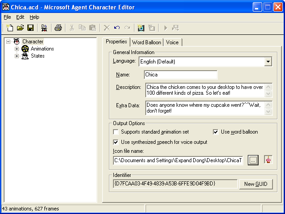The width and height of the screenshot is (285, 214).
Task: Uncheck Use word balloon option
Action: click(x=216, y=132)
